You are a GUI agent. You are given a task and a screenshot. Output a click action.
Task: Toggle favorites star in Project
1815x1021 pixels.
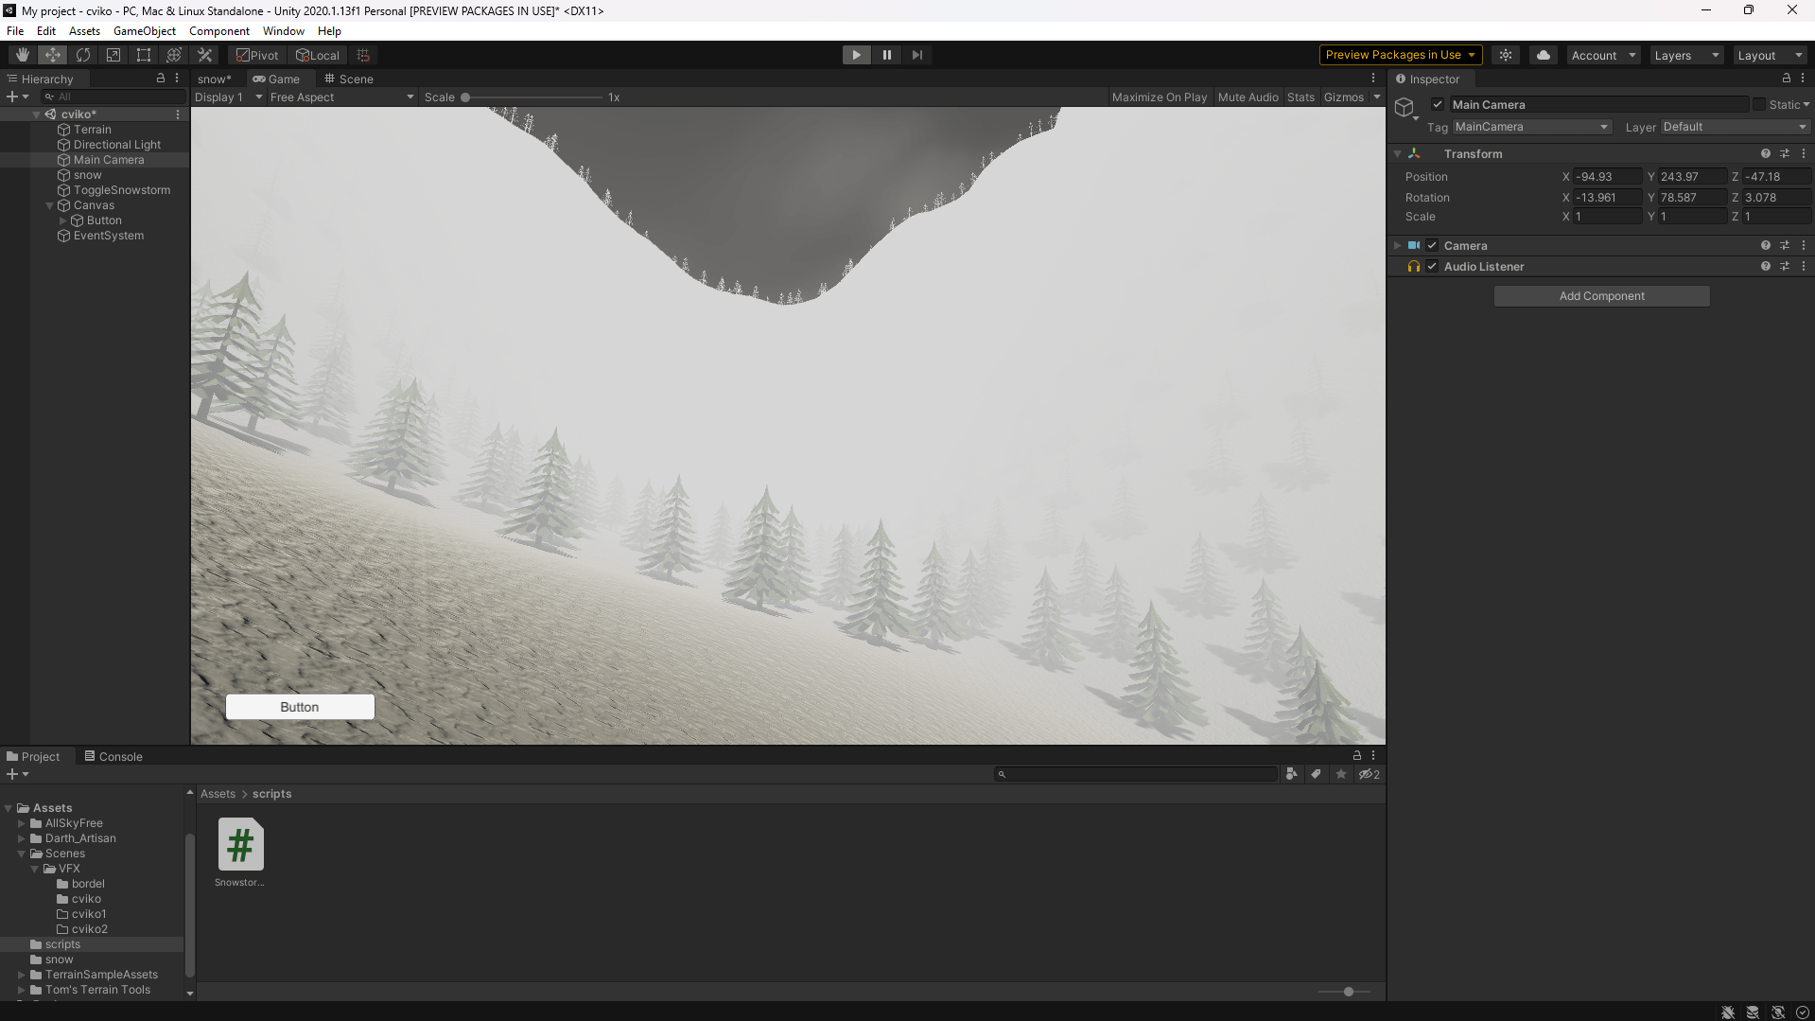[x=1340, y=774]
